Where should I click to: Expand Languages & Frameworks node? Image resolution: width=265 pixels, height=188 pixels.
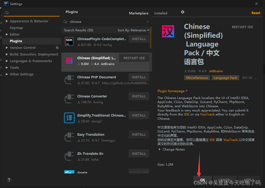pyautogui.click(x=7, y=61)
